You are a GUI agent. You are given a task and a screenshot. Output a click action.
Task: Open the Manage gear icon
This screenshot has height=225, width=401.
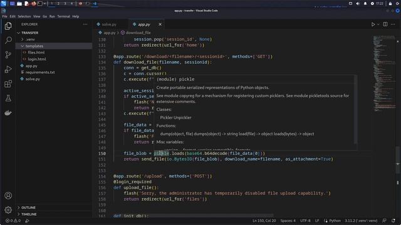pos(8,210)
